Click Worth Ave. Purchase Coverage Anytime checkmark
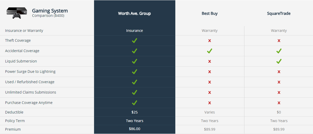 [135, 103]
